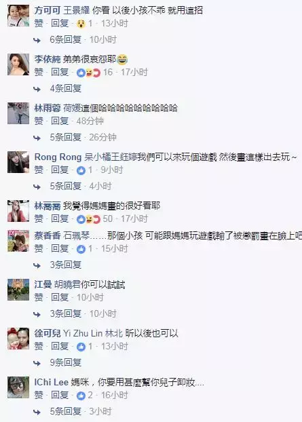Expand the 4条回复 under 李依純's comment
Image resolution: width=302 pixels, height=422 pixels.
click(x=65, y=89)
